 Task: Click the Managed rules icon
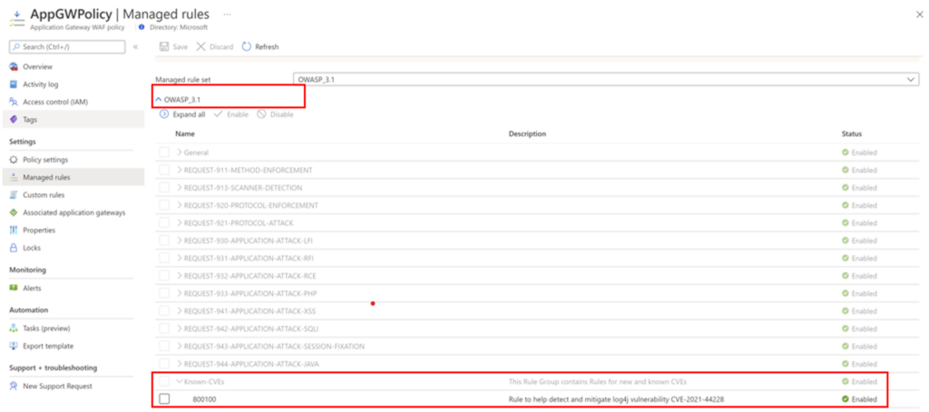click(14, 177)
